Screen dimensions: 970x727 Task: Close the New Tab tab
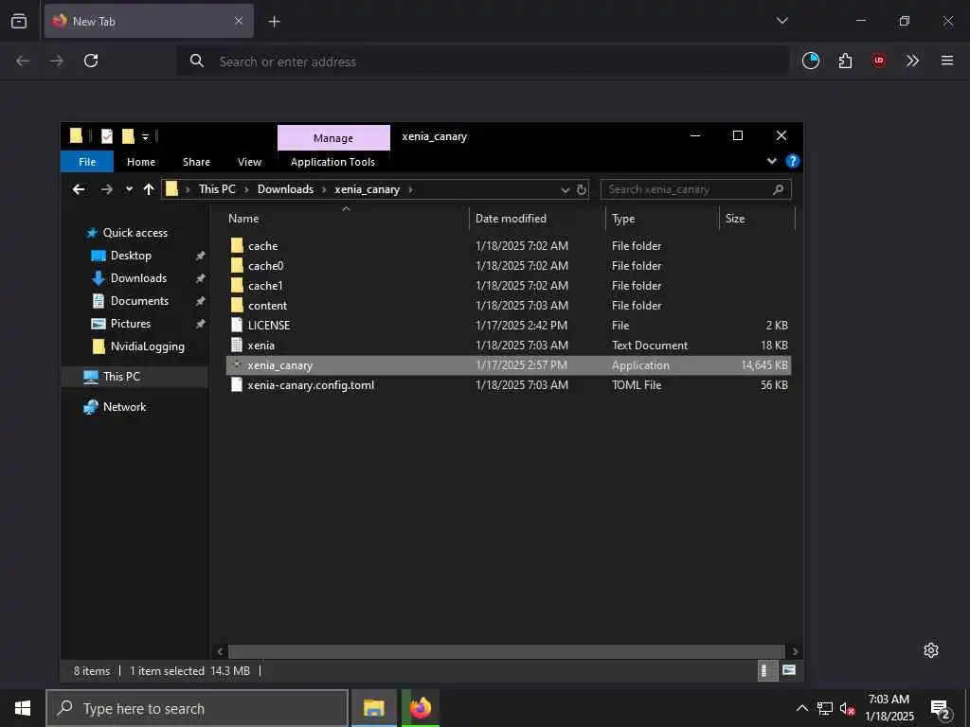click(239, 21)
